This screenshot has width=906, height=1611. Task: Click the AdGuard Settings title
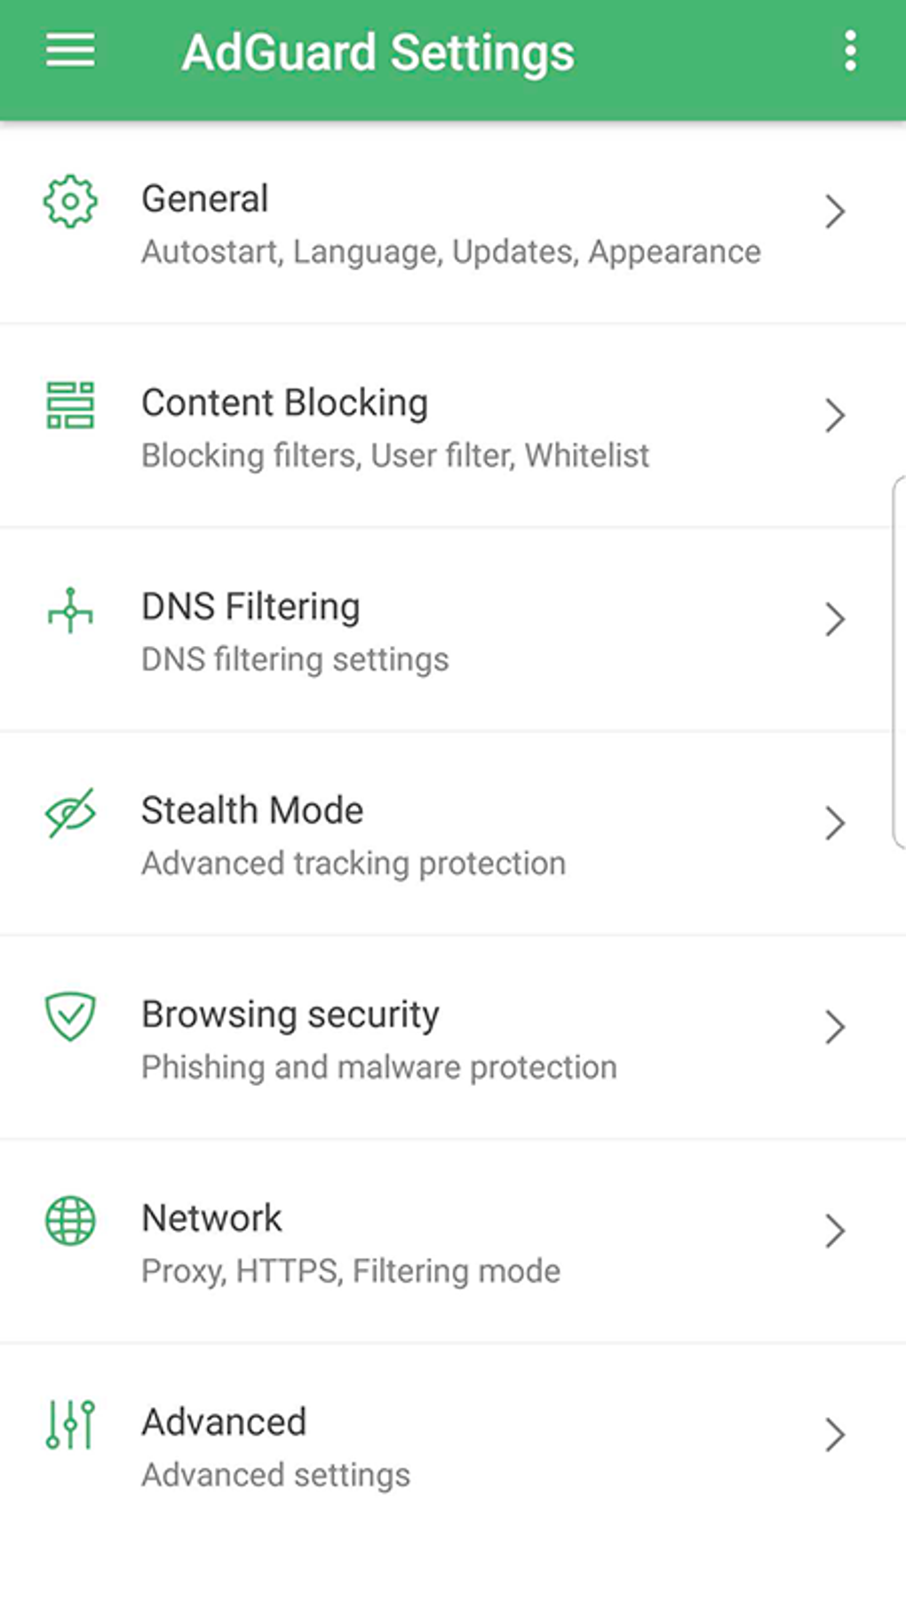pos(377,52)
